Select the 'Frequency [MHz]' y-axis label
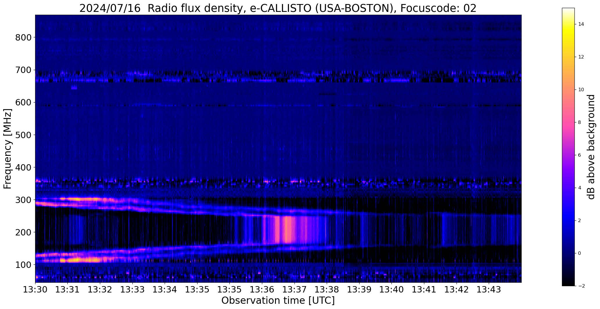This screenshot has width=600, height=309. 8,149
